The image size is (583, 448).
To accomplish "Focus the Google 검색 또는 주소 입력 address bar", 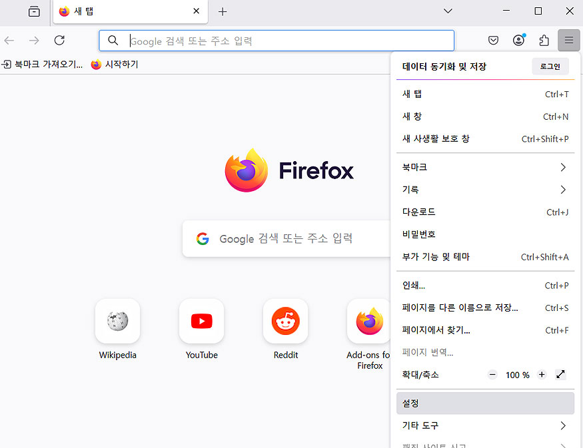I will point(277,41).
